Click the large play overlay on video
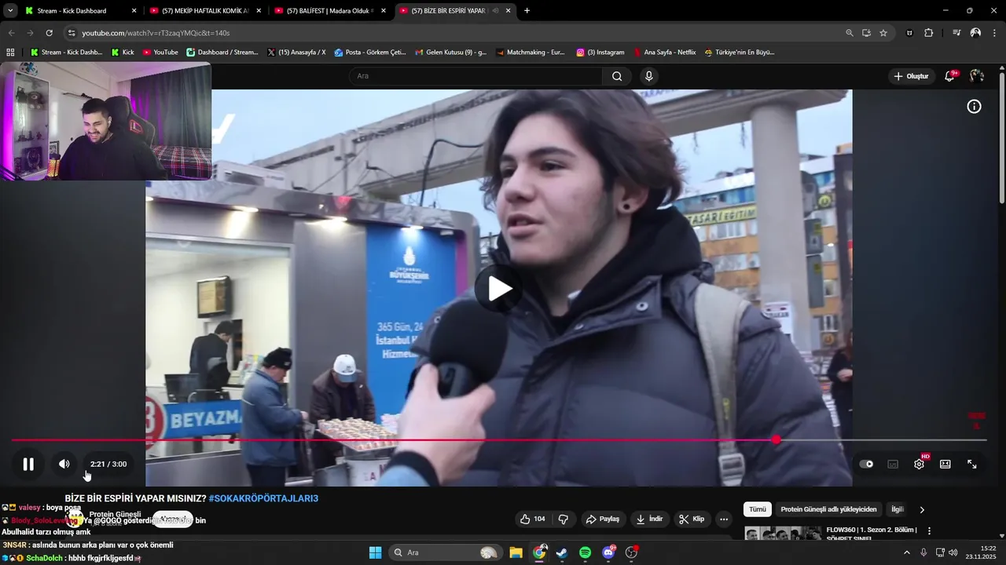 click(x=498, y=289)
